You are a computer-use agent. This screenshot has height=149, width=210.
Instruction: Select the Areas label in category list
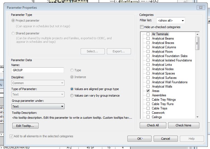pos(156,91)
